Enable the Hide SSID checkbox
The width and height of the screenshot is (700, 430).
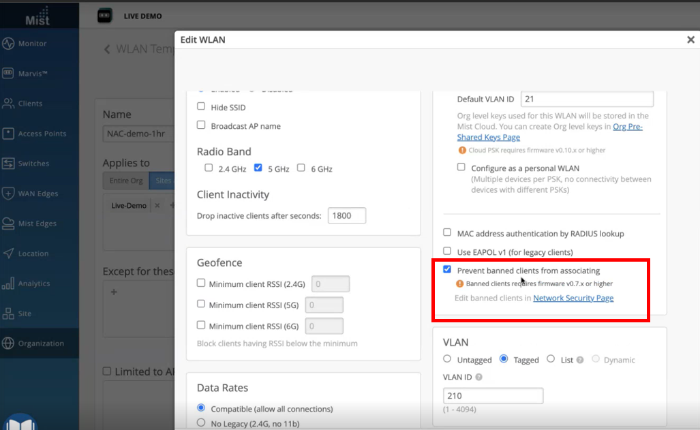tap(201, 107)
